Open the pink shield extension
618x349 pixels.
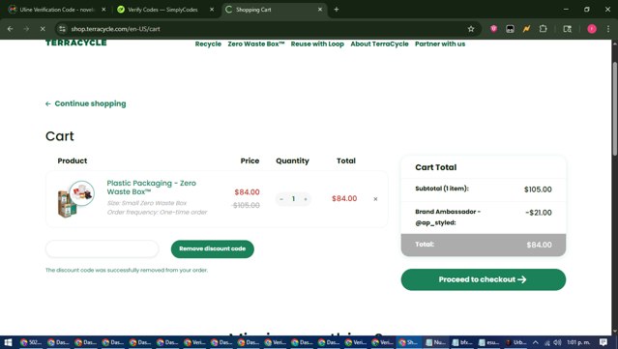(493, 29)
